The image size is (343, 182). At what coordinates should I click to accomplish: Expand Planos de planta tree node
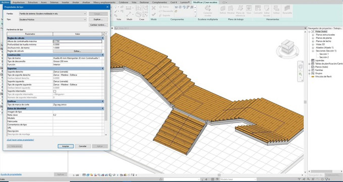click(313, 38)
